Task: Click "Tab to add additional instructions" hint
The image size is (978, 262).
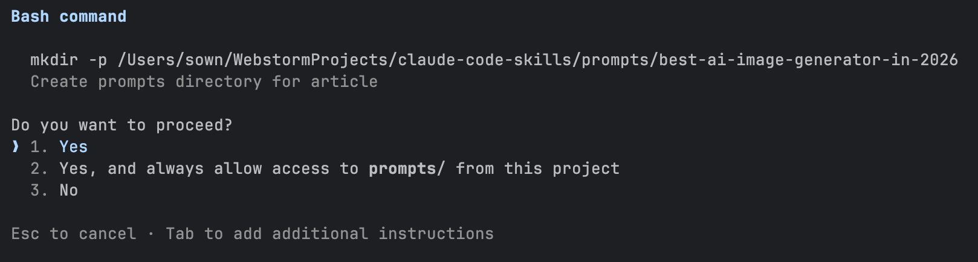Action: pyautogui.click(x=329, y=234)
